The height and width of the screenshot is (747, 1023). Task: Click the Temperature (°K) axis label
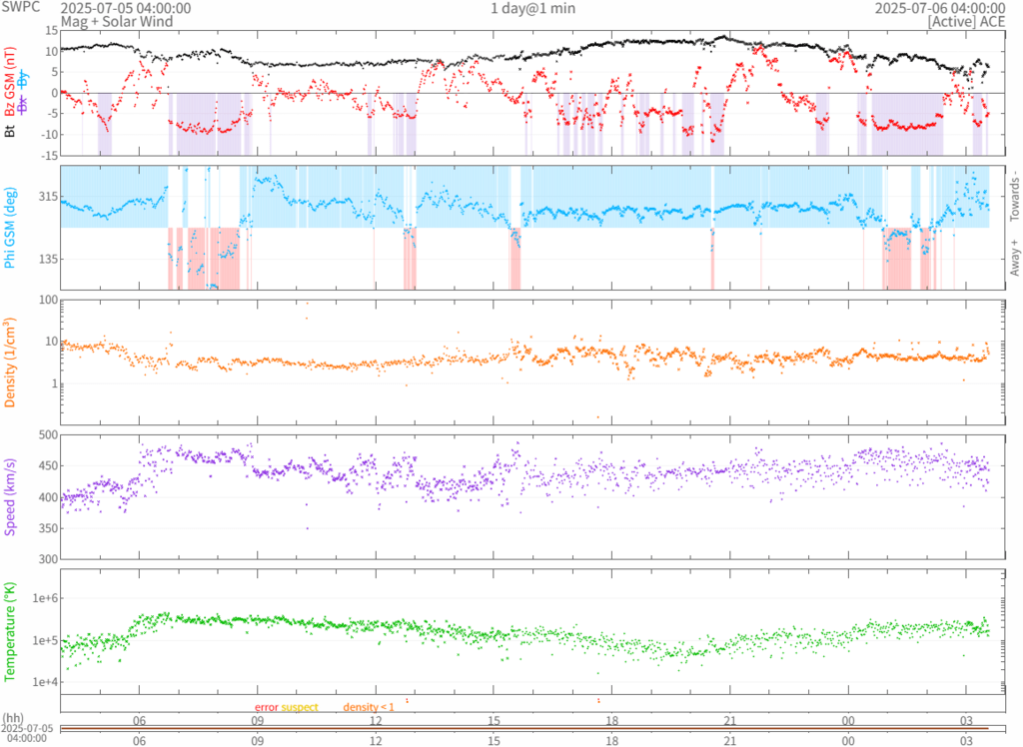(10, 631)
